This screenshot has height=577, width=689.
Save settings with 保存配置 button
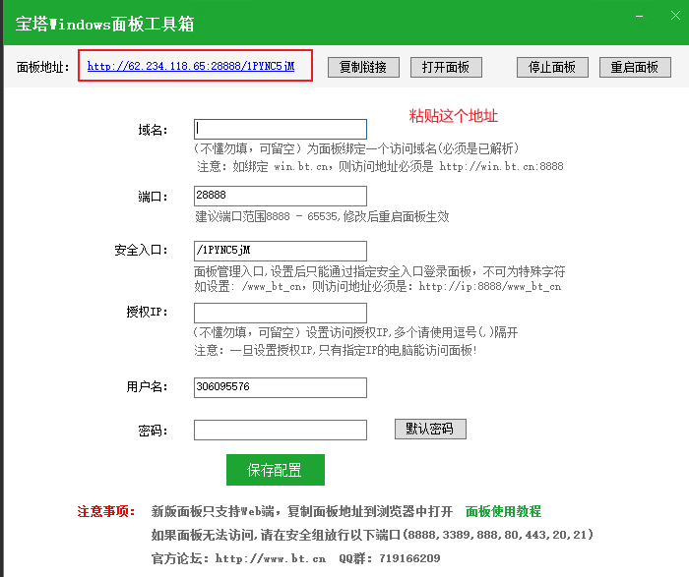(x=276, y=470)
